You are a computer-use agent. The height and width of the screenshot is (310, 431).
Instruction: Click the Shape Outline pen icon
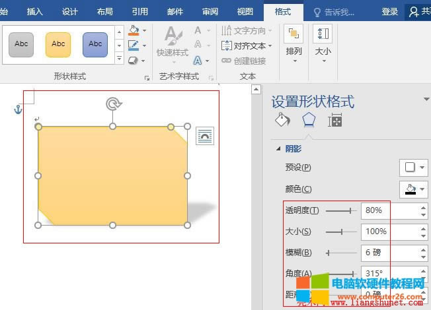134,46
